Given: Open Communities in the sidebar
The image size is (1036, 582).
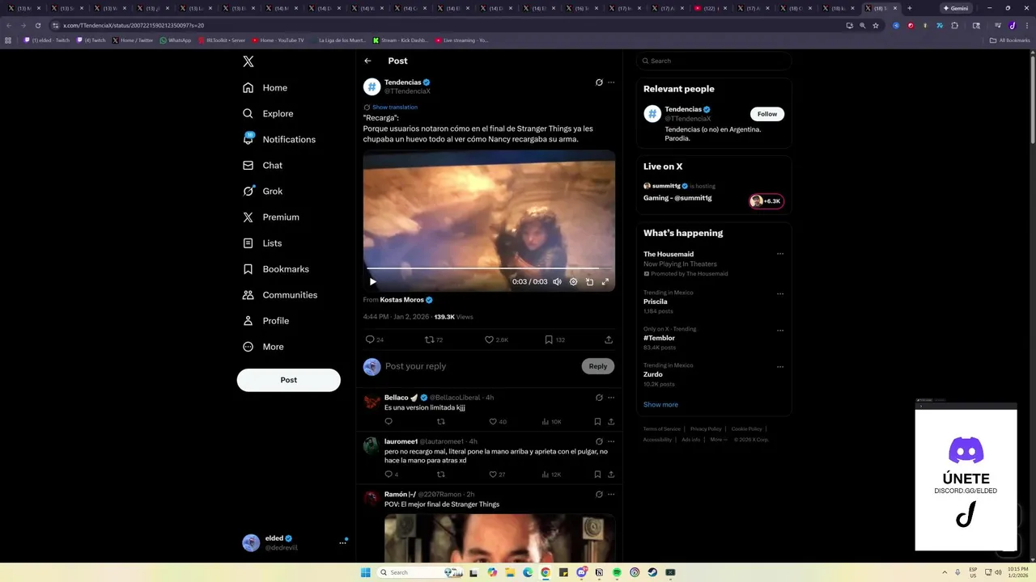Looking at the screenshot, I should (x=280, y=294).
